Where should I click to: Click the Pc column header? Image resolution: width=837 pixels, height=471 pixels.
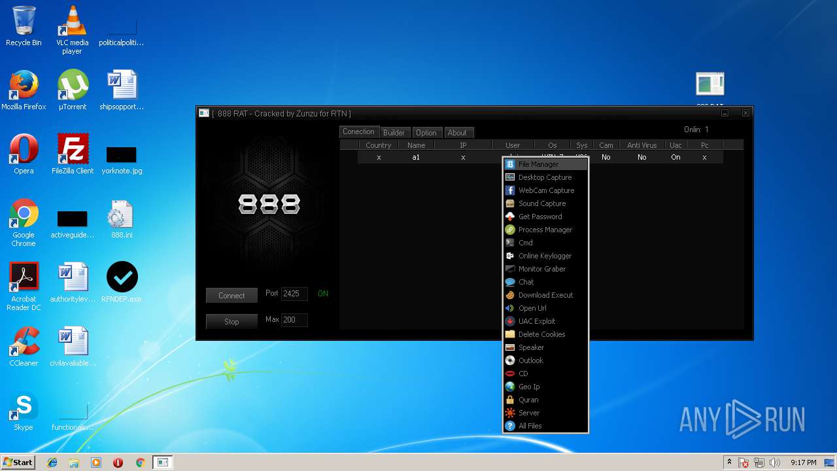pyautogui.click(x=704, y=145)
